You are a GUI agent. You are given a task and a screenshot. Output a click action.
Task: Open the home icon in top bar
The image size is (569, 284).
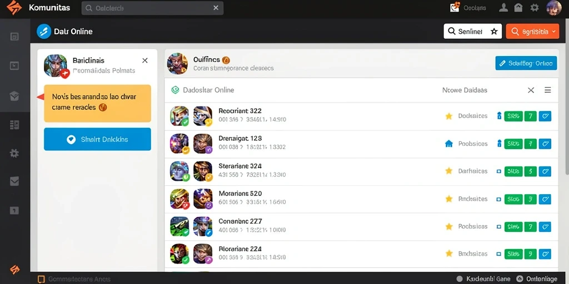coord(518,8)
